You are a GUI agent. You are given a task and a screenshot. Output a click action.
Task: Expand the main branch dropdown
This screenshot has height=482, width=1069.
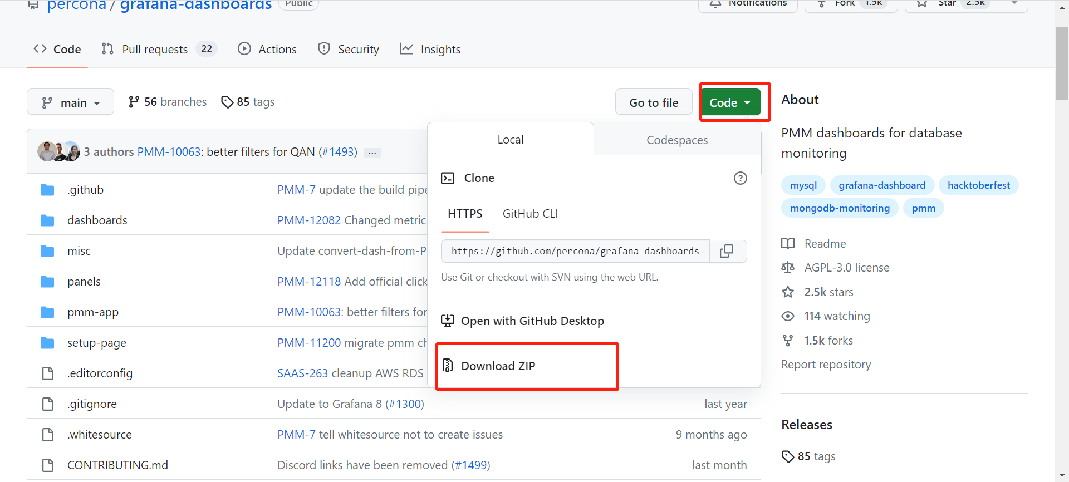point(70,102)
